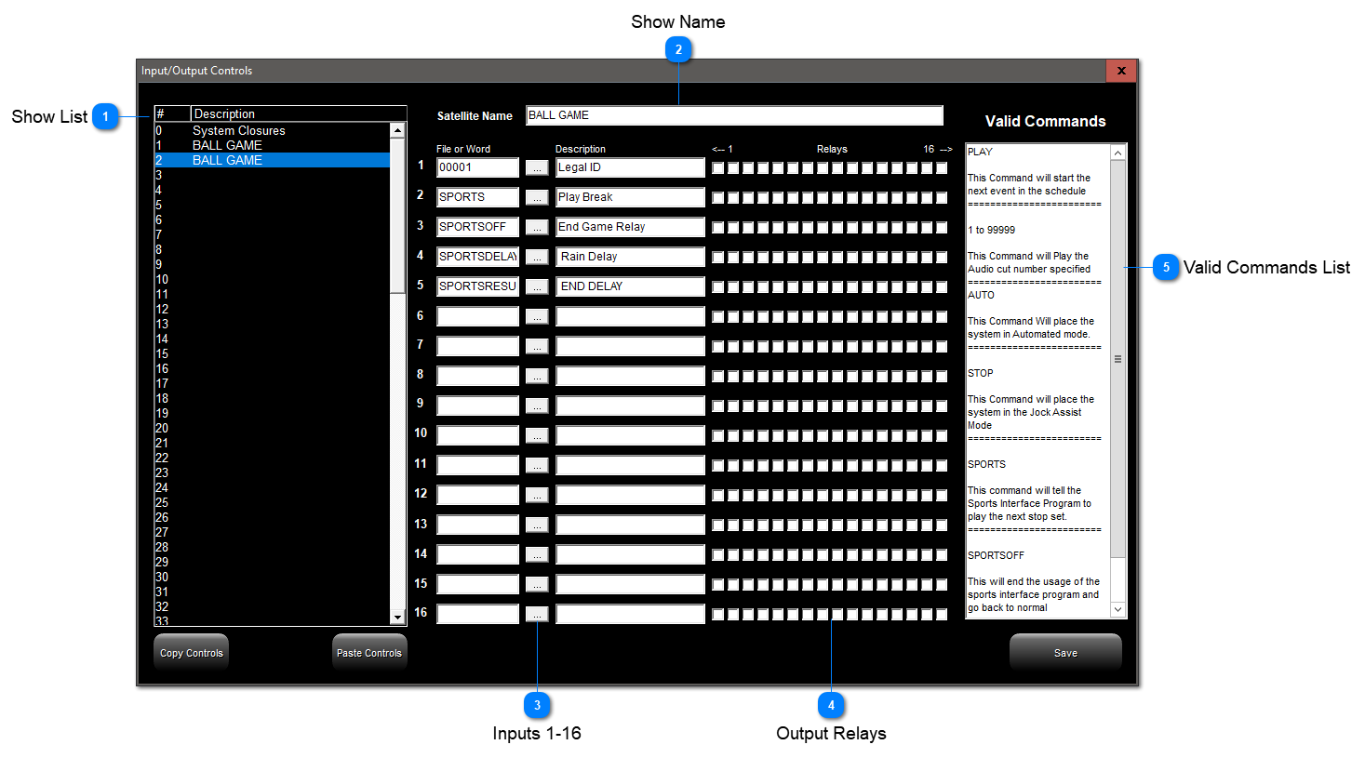Click the Satellite Name field containing BALL GAME
Viewport: 1365px width, 758px height.
[x=734, y=115]
